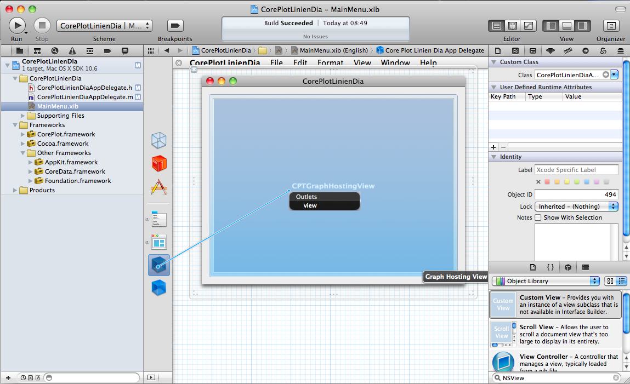630x384 pixels.
Task: Enable Show With Selection checkbox
Action: point(538,217)
